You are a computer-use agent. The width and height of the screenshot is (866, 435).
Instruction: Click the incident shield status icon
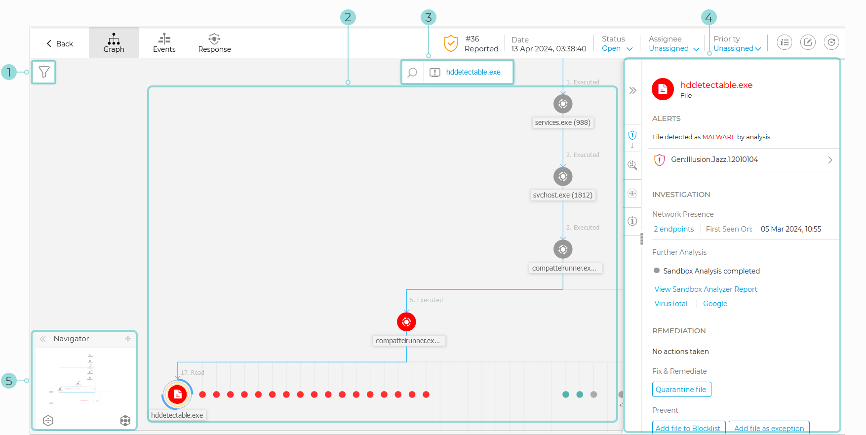point(451,43)
